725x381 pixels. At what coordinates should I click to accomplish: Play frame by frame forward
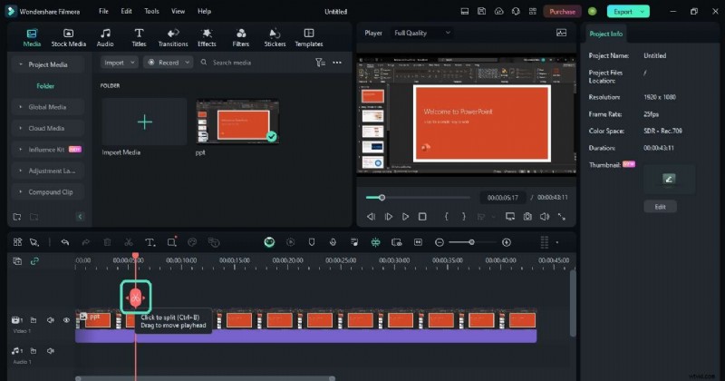(389, 217)
